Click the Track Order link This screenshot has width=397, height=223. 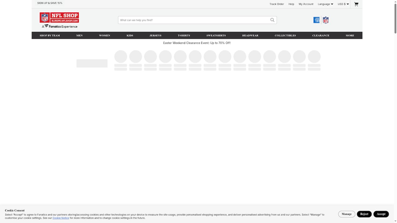277,4
